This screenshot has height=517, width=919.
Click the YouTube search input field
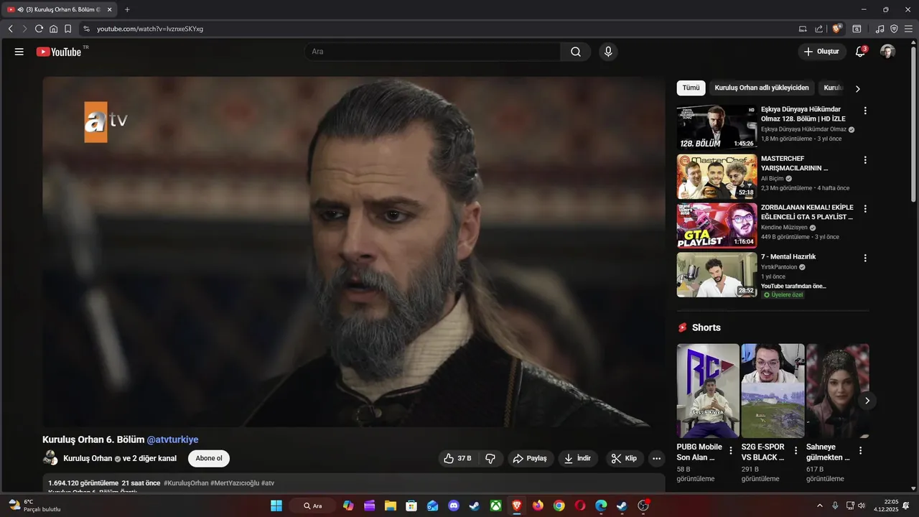point(432,52)
